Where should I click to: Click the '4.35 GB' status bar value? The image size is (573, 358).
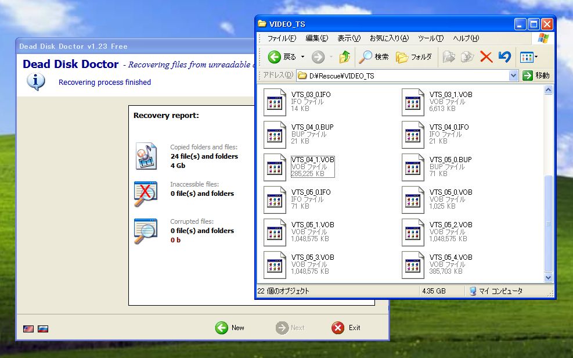coord(434,291)
